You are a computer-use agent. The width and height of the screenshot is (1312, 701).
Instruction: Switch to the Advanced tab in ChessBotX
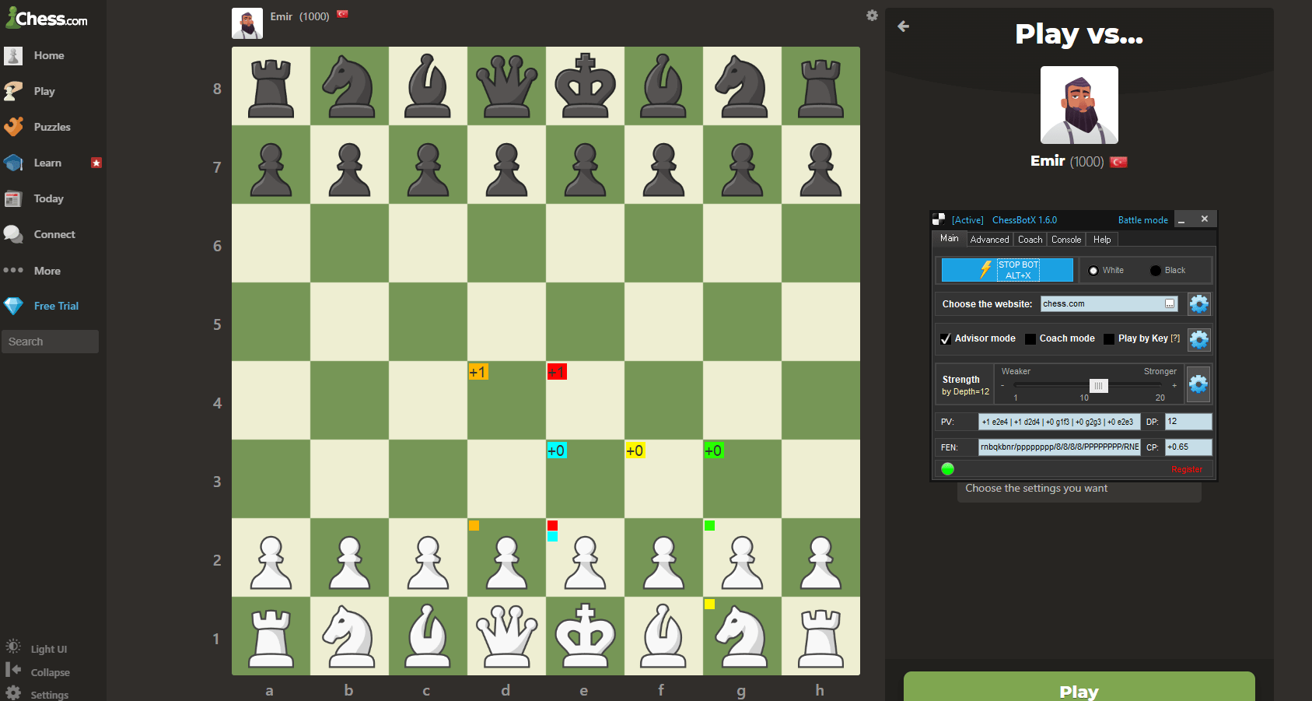point(989,239)
